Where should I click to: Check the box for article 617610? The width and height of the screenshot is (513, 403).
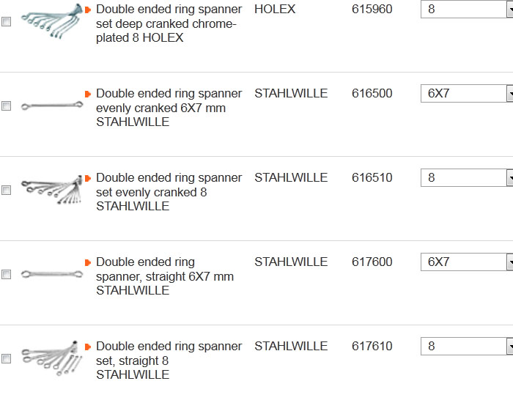7,359
